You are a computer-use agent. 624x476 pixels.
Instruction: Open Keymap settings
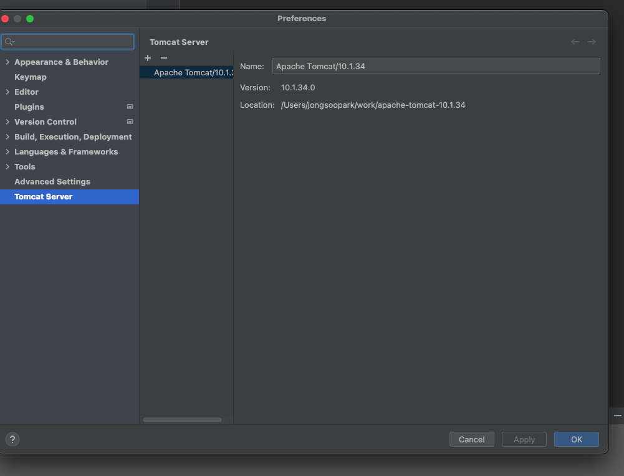[31, 77]
